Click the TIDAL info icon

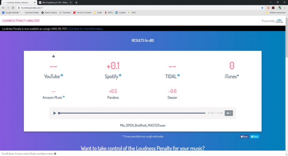point(179,75)
